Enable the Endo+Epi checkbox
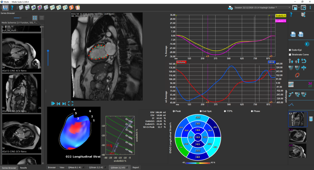 point(290,50)
